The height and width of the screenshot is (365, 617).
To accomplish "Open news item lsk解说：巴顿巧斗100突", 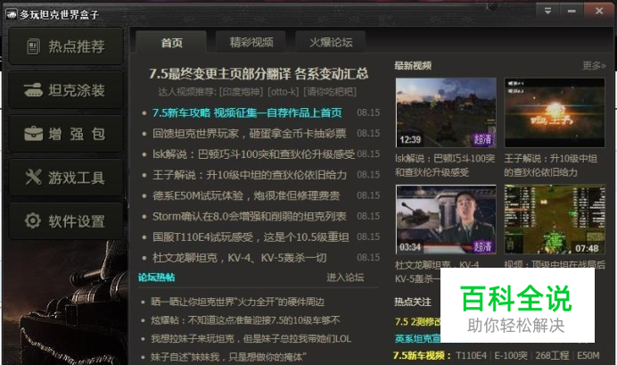I will [254, 154].
